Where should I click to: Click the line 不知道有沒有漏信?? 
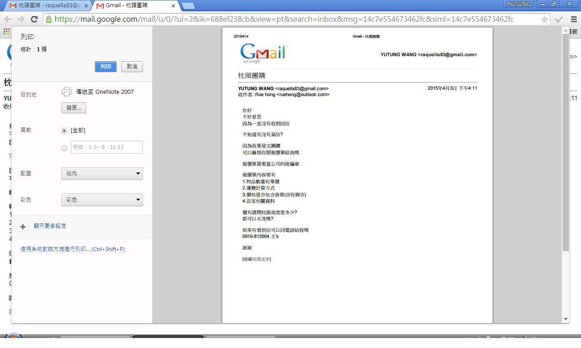(x=263, y=135)
